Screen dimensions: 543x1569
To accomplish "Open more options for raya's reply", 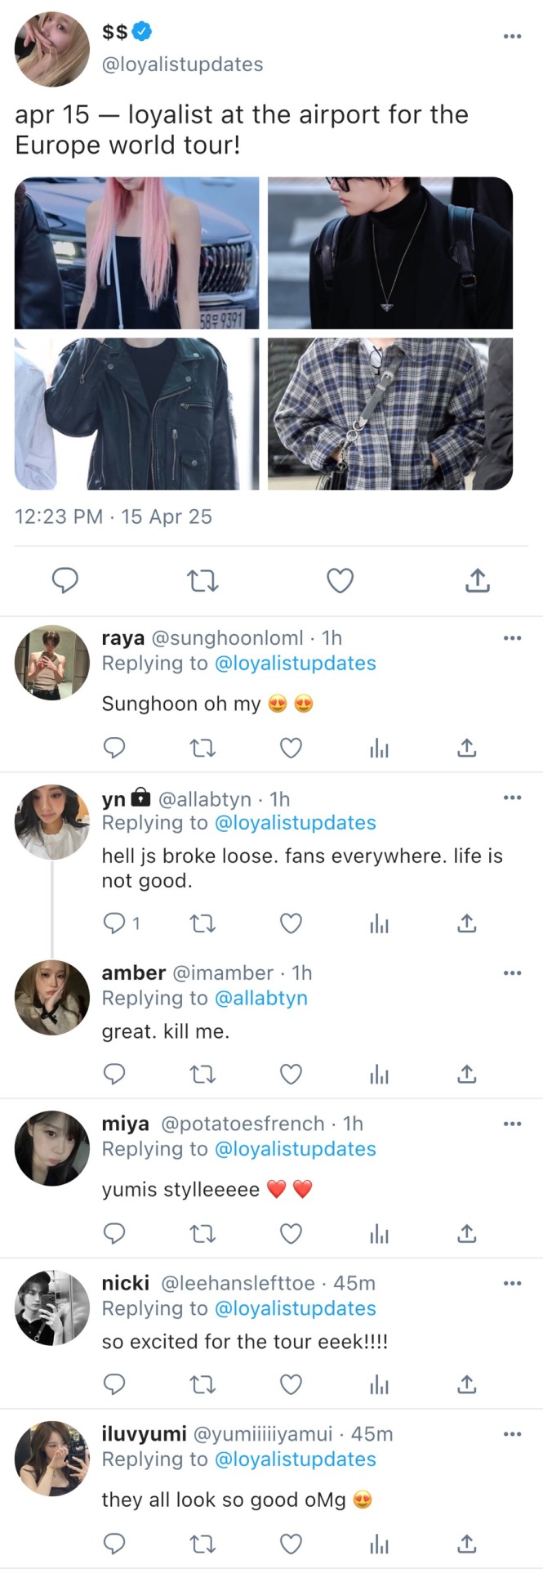I will tap(512, 638).
